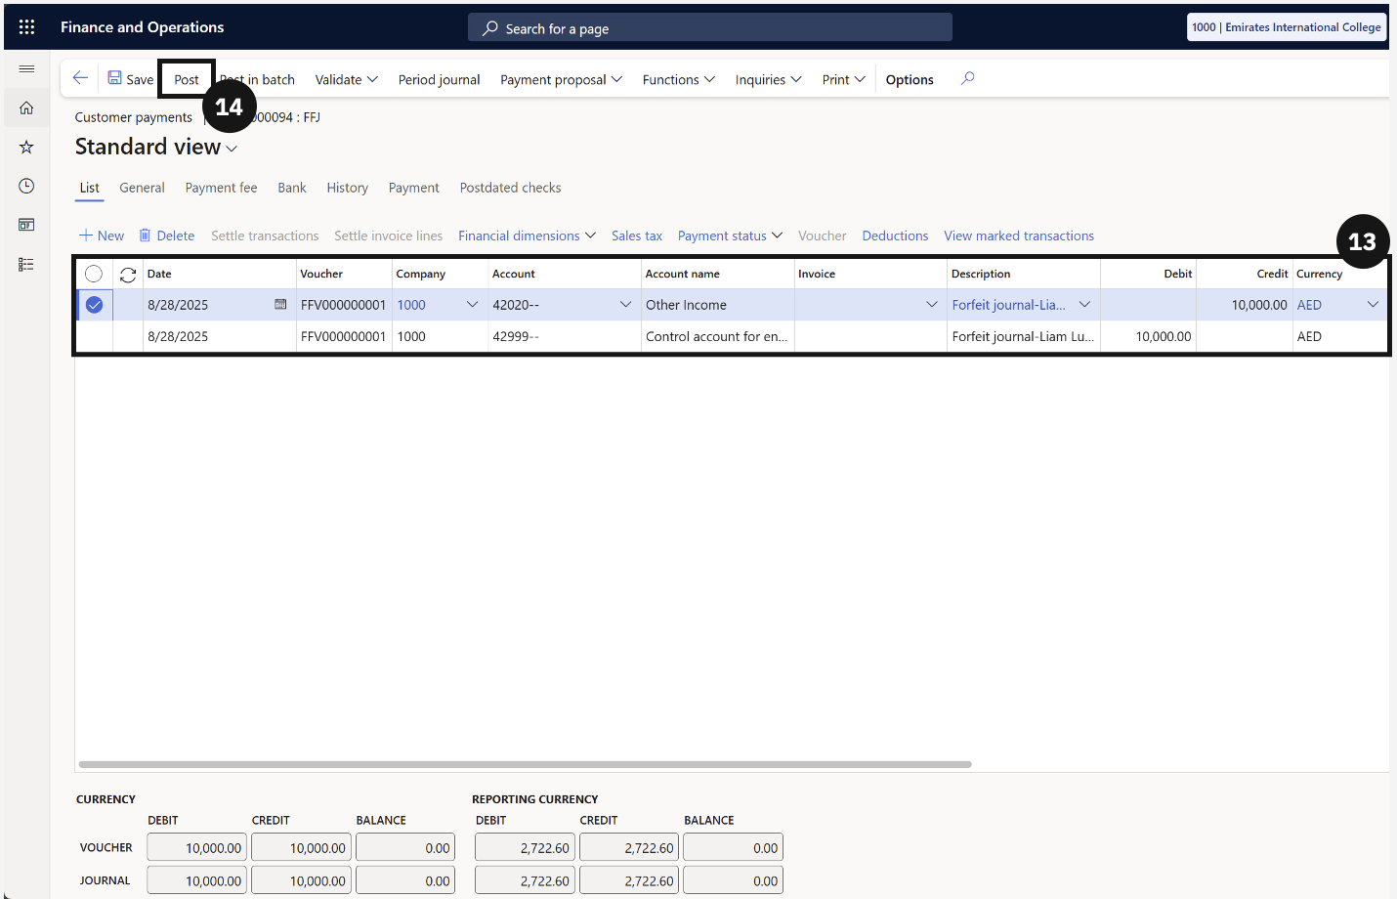Click the journal debit 10,000.00 total field

coord(197,880)
